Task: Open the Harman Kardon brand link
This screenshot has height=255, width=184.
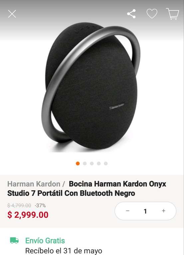Action: click(34, 184)
